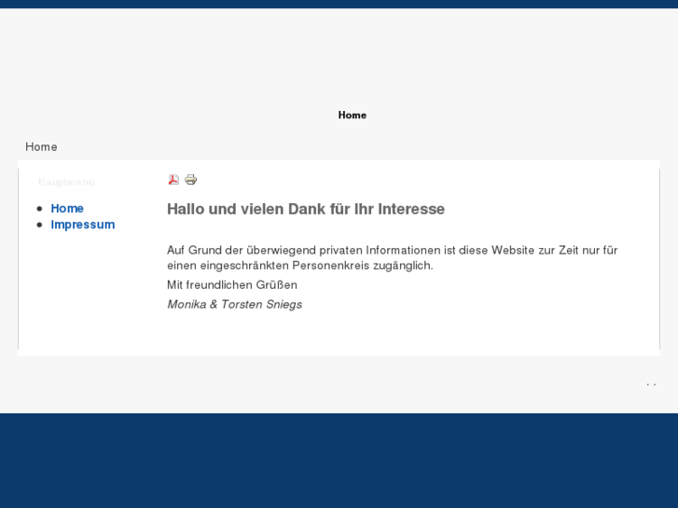Click the italic 'Monika & Torsten Sniegs' signature

coord(234,304)
